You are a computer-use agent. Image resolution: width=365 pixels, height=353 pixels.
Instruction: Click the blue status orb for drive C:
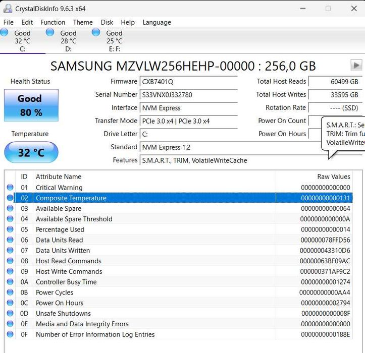4,32
